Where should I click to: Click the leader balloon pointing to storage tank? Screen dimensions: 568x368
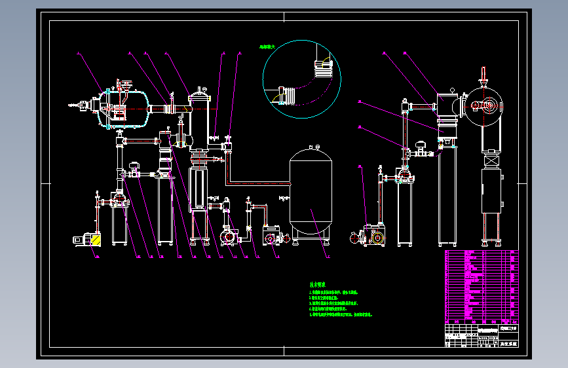[328, 257]
